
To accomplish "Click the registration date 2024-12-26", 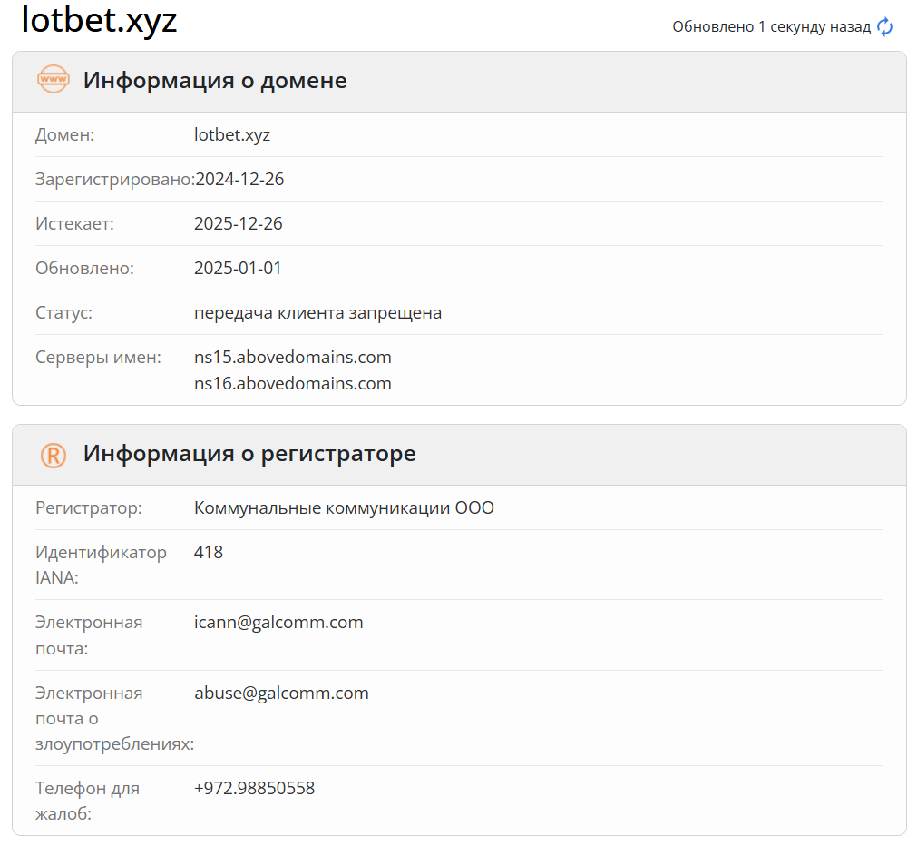I will click(239, 180).
